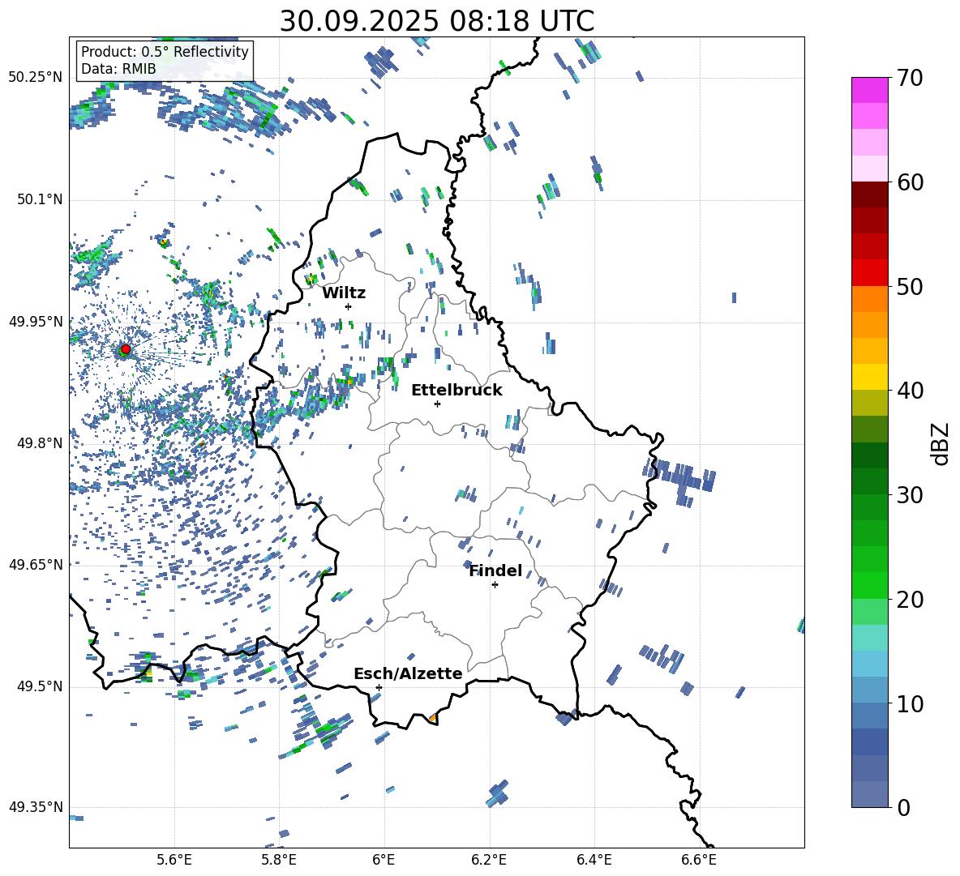Viewport: 960px width, 876px height.
Task: Click the cross marker below Findel
Action: coord(495,585)
